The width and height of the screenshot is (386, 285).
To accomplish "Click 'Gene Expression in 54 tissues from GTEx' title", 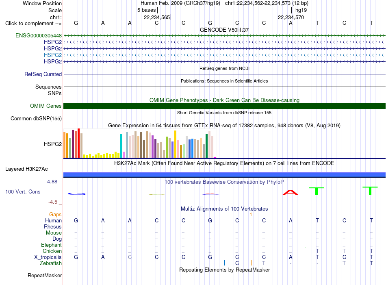I will coord(224,125).
